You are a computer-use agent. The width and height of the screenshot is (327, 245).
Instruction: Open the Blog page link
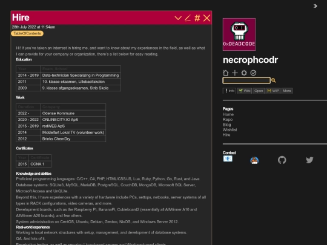coord(226,125)
